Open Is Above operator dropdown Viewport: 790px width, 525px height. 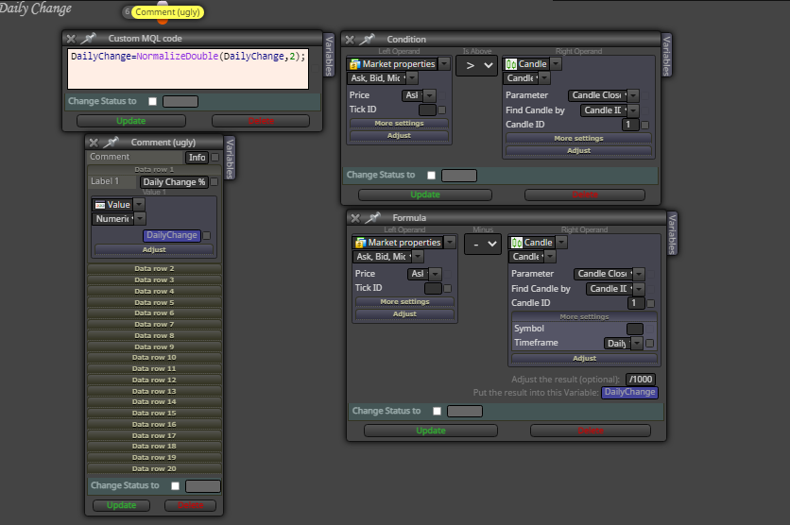pyautogui.click(x=476, y=65)
